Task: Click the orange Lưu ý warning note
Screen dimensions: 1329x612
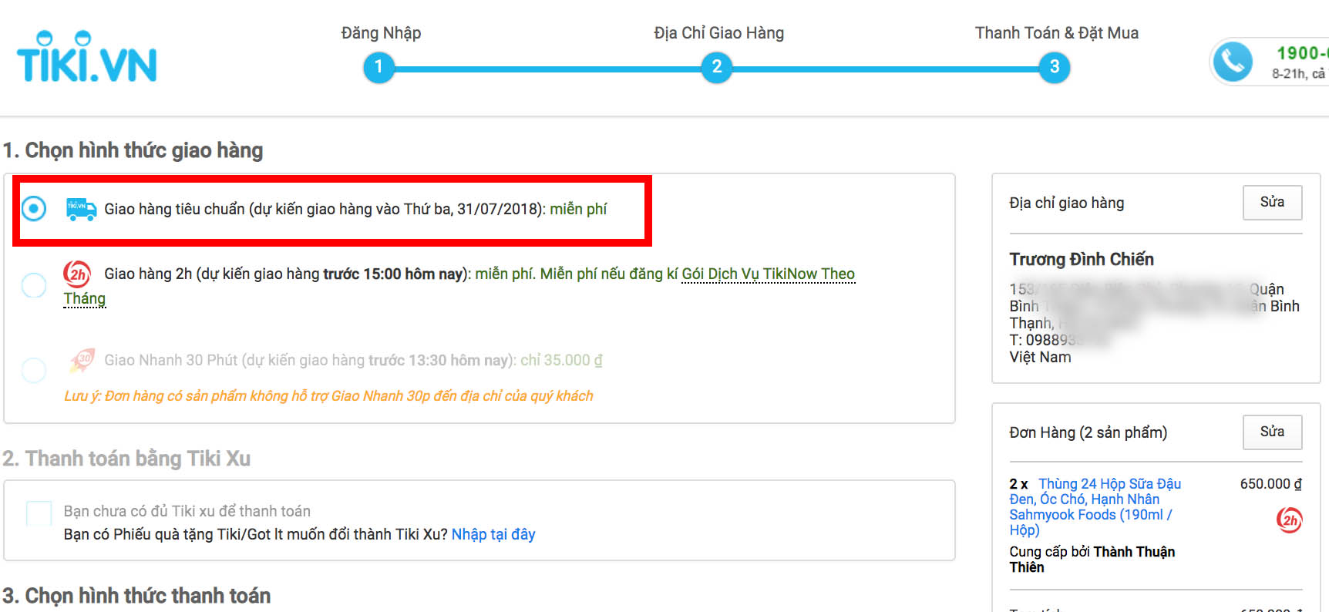Action: tap(328, 395)
